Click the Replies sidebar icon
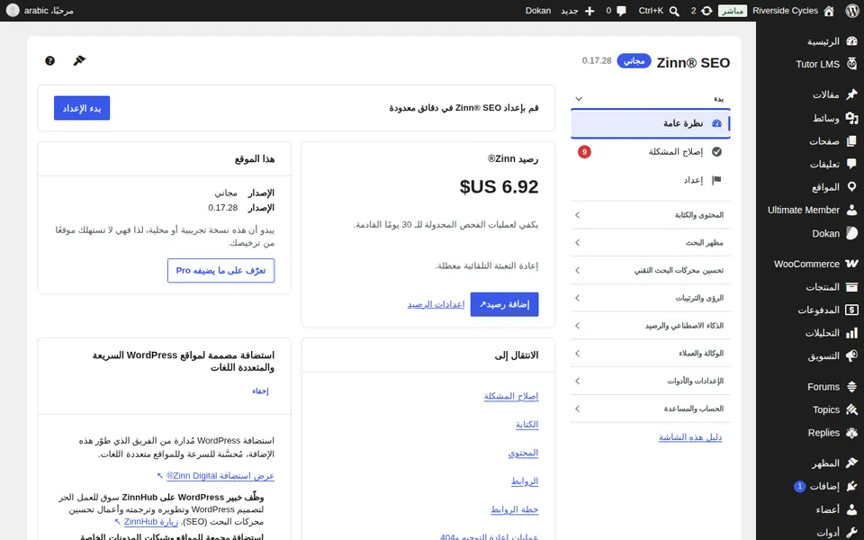Screen dimensions: 864x540 pyautogui.click(x=852, y=433)
